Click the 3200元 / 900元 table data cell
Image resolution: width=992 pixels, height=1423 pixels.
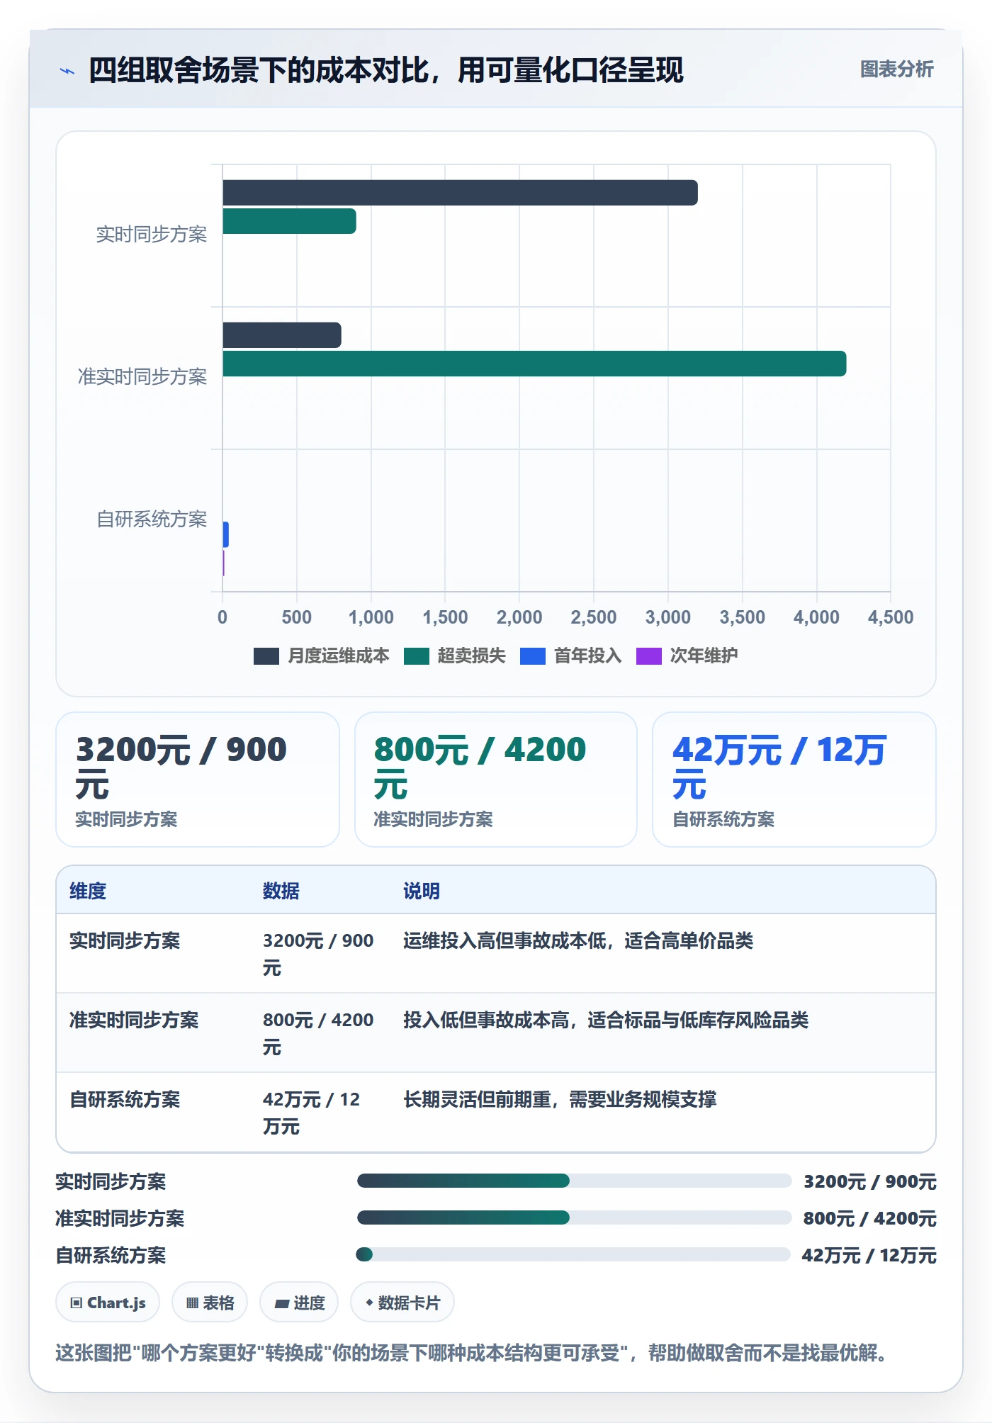pos(318,954)
